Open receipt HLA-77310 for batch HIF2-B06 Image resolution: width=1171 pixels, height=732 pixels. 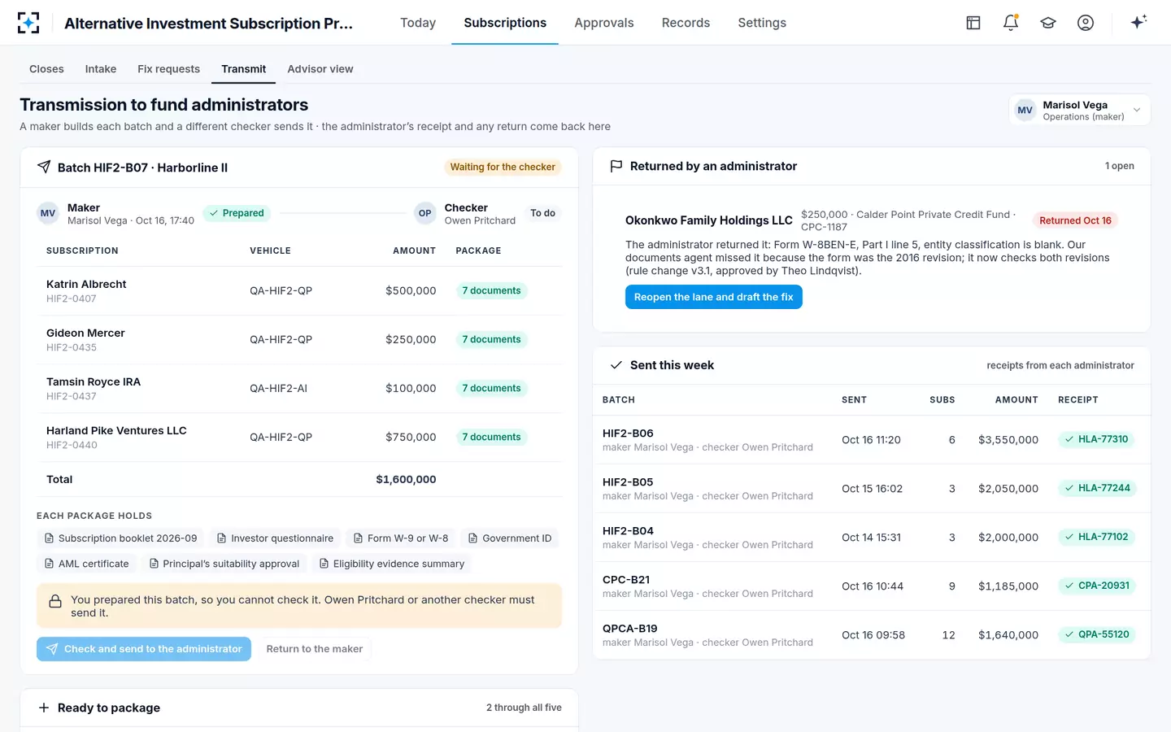point(1096,439)
